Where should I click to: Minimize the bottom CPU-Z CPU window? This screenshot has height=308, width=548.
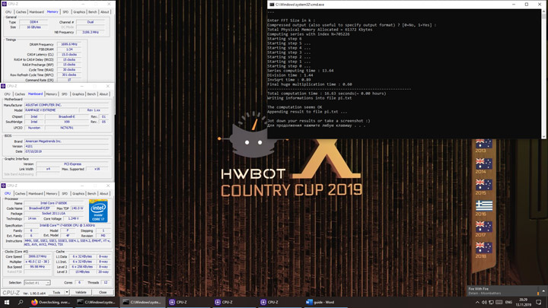[x=82, y=186]
